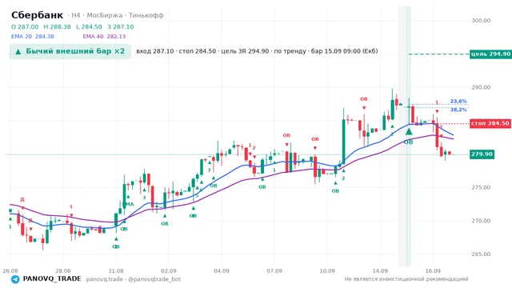Open the 'panovq.trade · @panovqtrade_bot' link text
512x288 pixels.
coord(134,279)
